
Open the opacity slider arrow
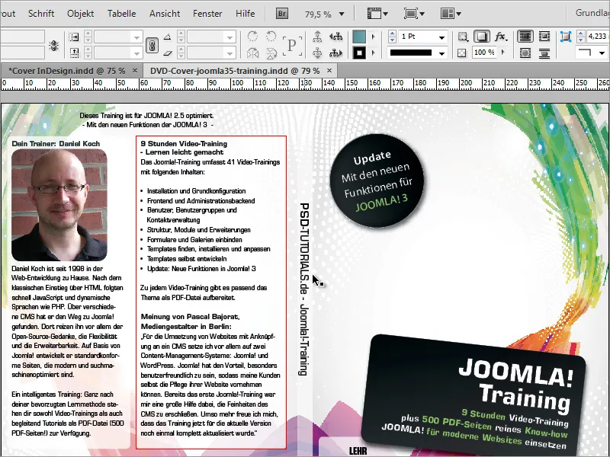point(503,52)
